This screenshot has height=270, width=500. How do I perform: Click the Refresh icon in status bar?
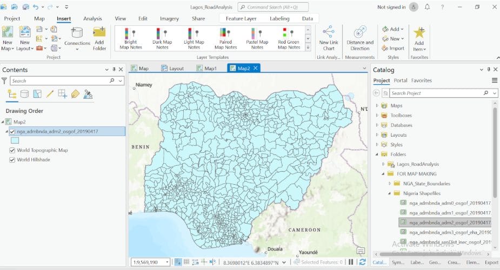(x=362, y=262)
